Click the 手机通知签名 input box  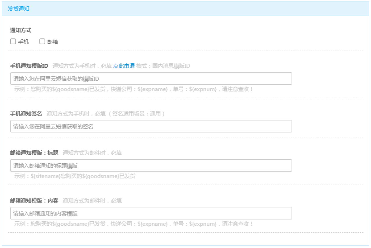coord(151,126)
